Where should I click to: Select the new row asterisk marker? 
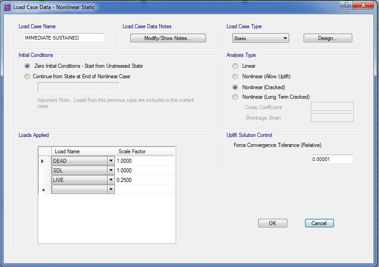coord(45,190)
